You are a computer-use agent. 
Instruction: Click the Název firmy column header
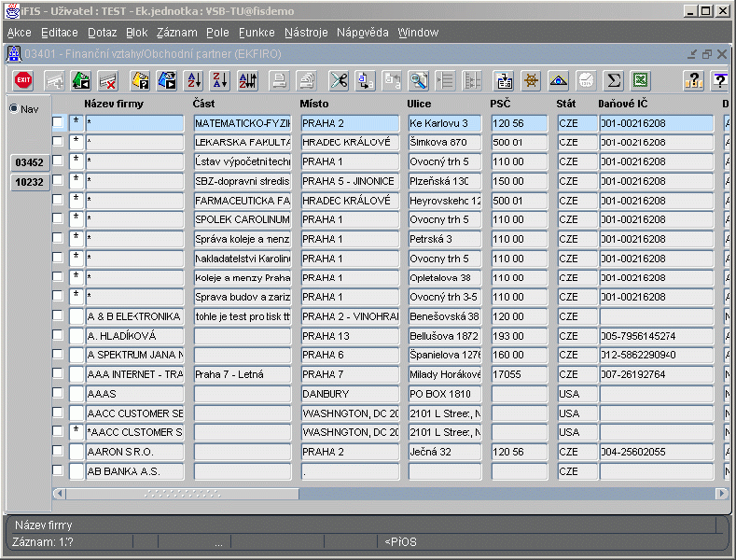[114, 104]
